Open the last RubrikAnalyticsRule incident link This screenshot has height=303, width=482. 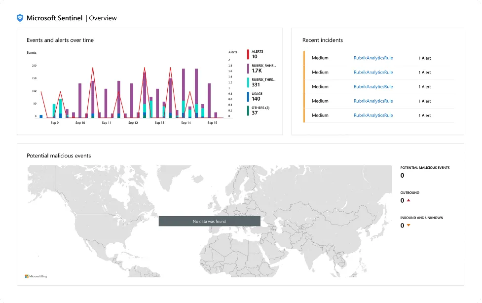373,115
